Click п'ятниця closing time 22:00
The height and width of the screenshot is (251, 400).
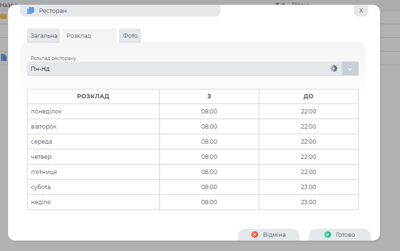point(308,172)
